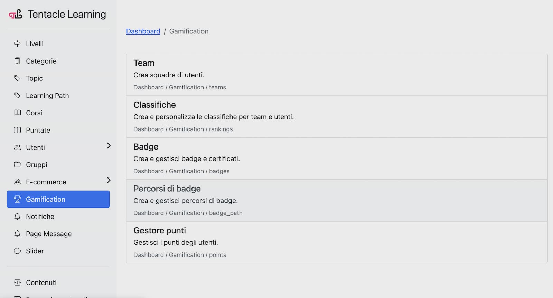
Task: Expand the Utenti submenu
Action: point(108,146)
